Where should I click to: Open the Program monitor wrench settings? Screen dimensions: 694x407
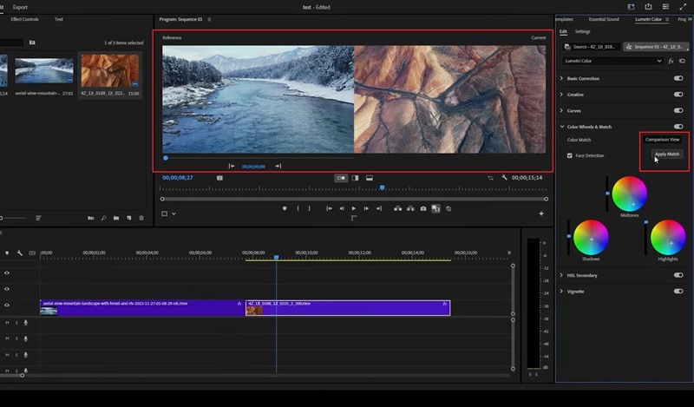(504, 178)
